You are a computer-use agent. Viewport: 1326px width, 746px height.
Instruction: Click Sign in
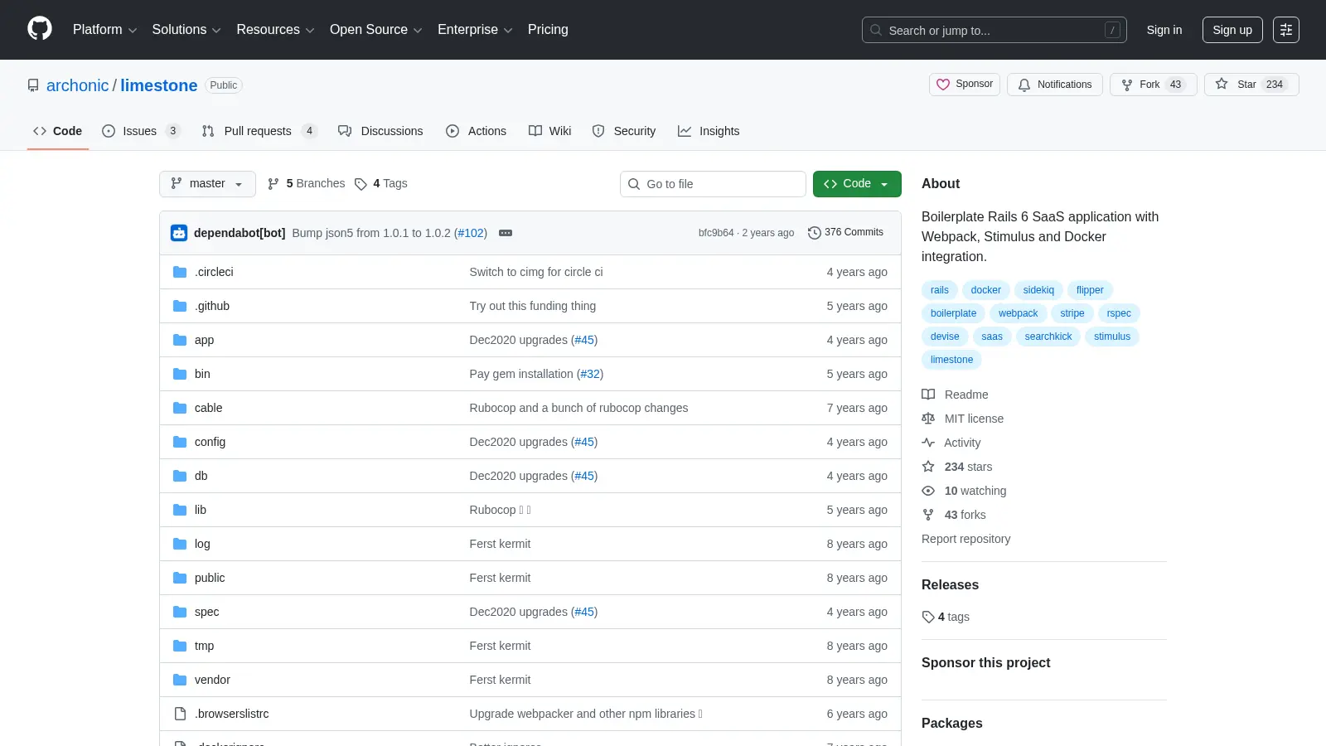click(x=1164, y=30)
